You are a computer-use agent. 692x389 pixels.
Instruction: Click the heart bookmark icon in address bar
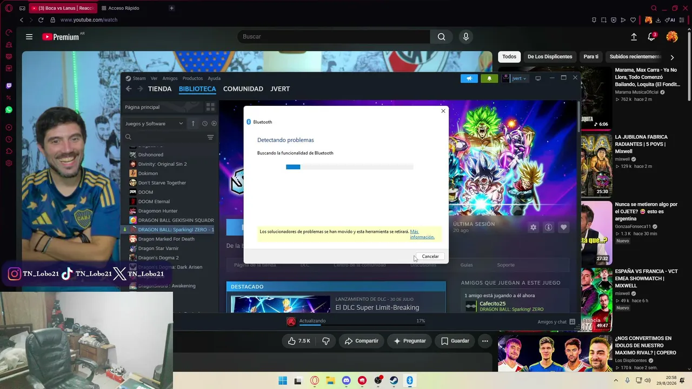633,20
